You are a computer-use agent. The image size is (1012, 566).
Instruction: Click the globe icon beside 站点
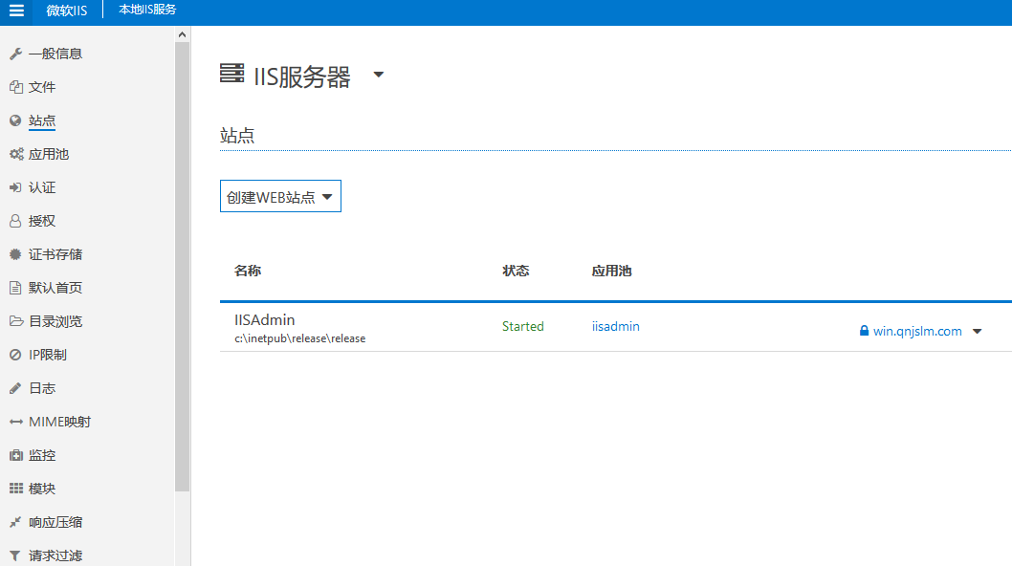(x=15, y=120)
